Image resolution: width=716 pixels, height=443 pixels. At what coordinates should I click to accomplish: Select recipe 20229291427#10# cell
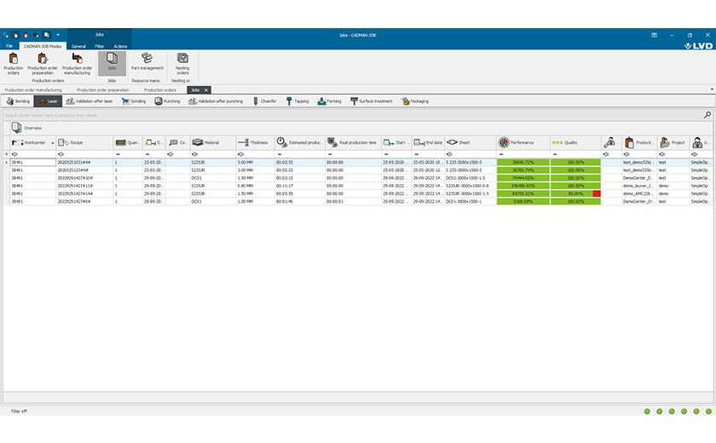(84, 178)
